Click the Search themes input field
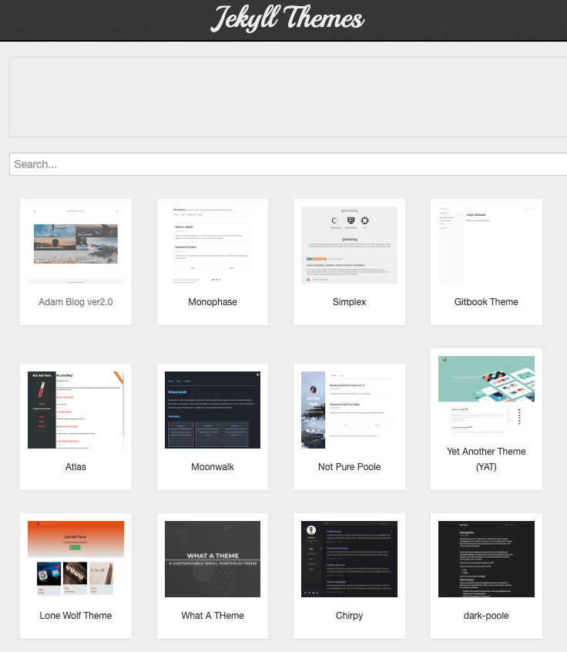 [x=288, y=164]
